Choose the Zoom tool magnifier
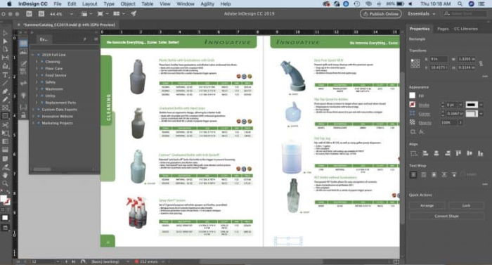Viewport: 492px width, 265px height. click(6, 183)
